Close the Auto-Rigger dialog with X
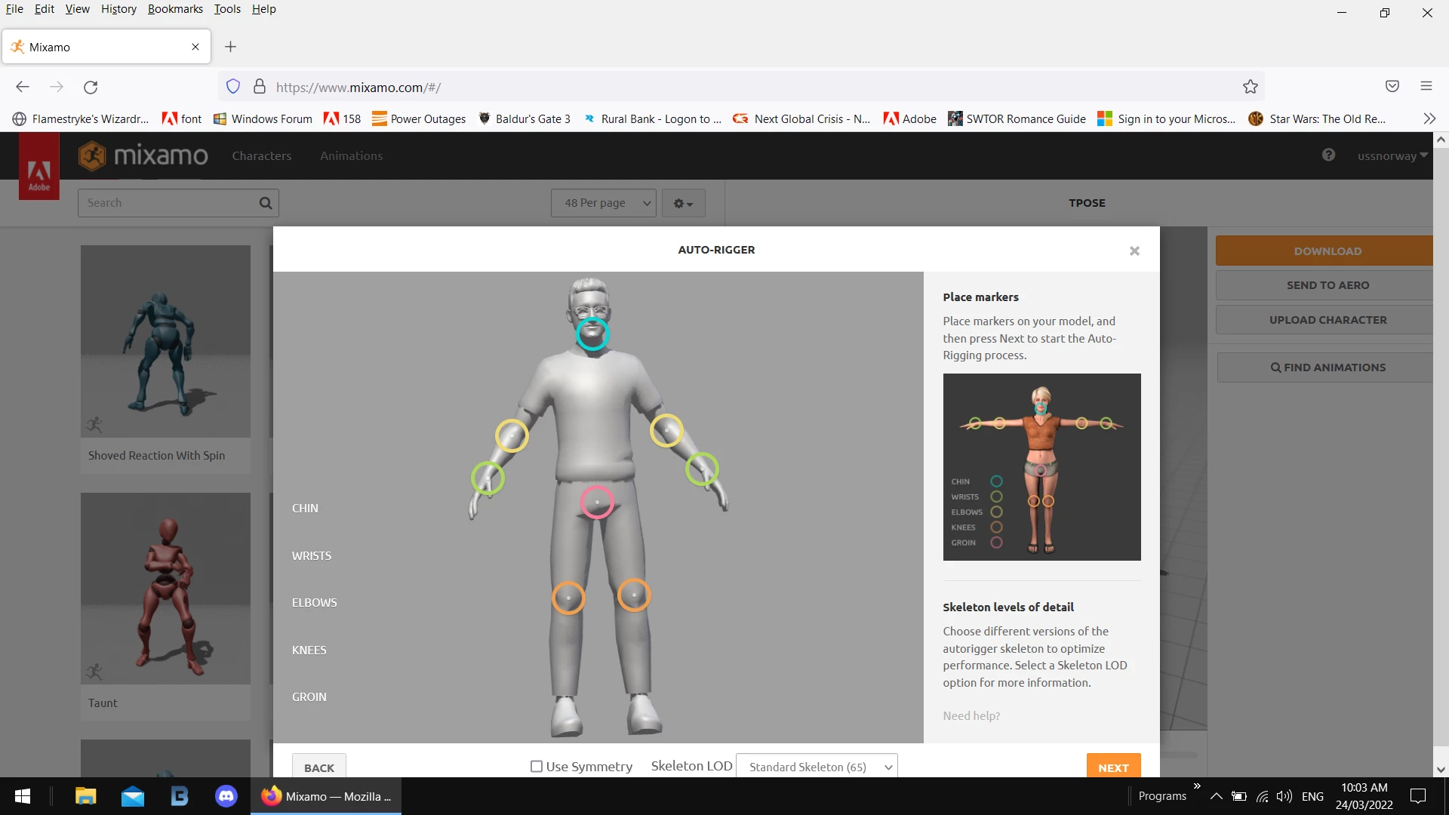Screen dimensions: 1449x815 click(1134, 251)
